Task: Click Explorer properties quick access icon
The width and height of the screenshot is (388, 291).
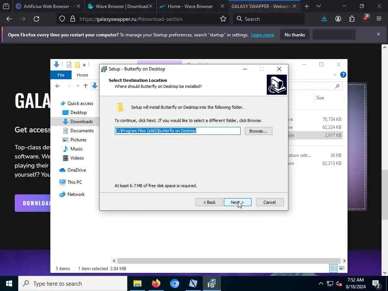Action: pyautogui.click(x=69, y=65)
